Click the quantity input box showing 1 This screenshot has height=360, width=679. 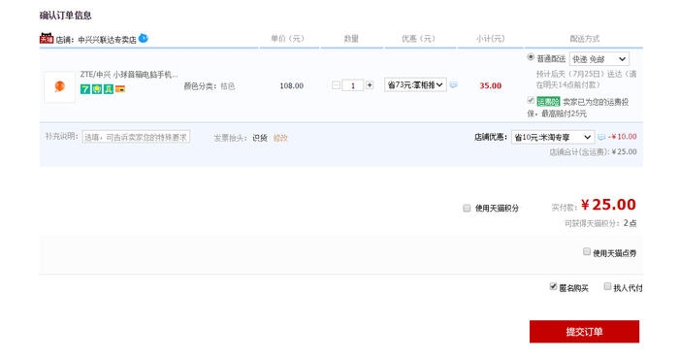tap(352, 85)
